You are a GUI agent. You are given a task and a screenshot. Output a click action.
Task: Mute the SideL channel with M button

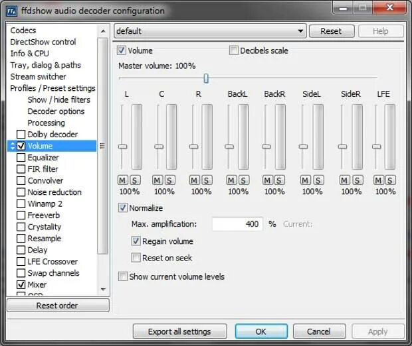click(305, 180)
